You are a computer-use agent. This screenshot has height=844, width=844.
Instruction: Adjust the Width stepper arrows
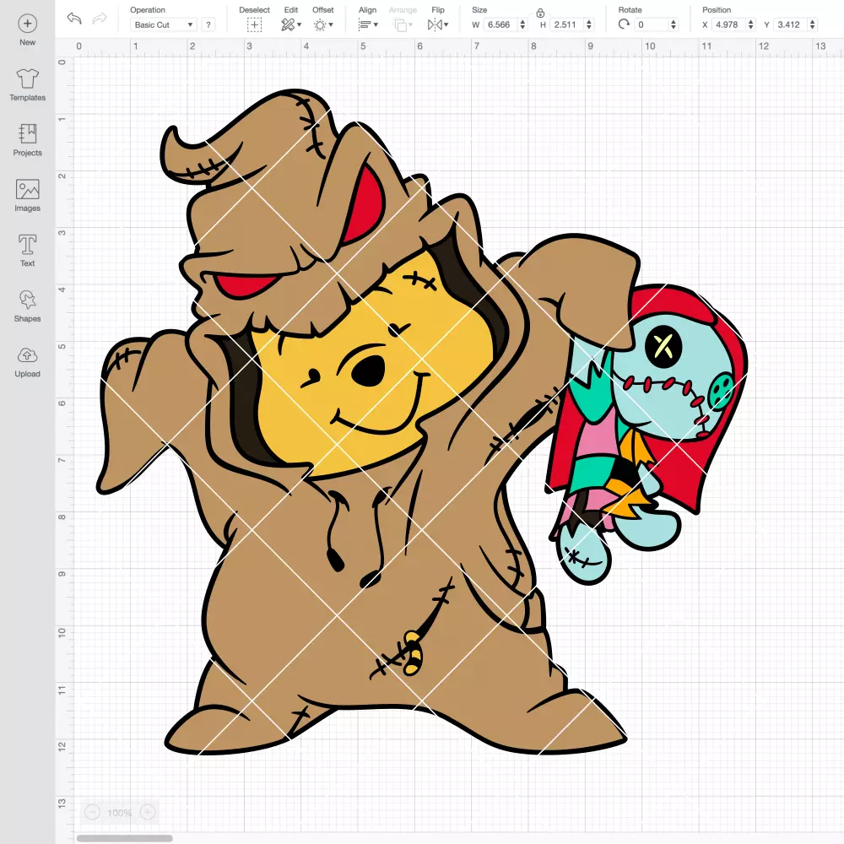click(x=522, y=24)
